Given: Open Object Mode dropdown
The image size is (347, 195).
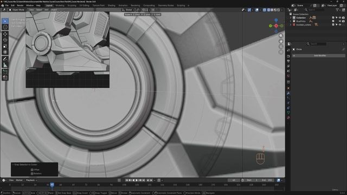Looking at the screenshot, I should [x=17, y=10].
